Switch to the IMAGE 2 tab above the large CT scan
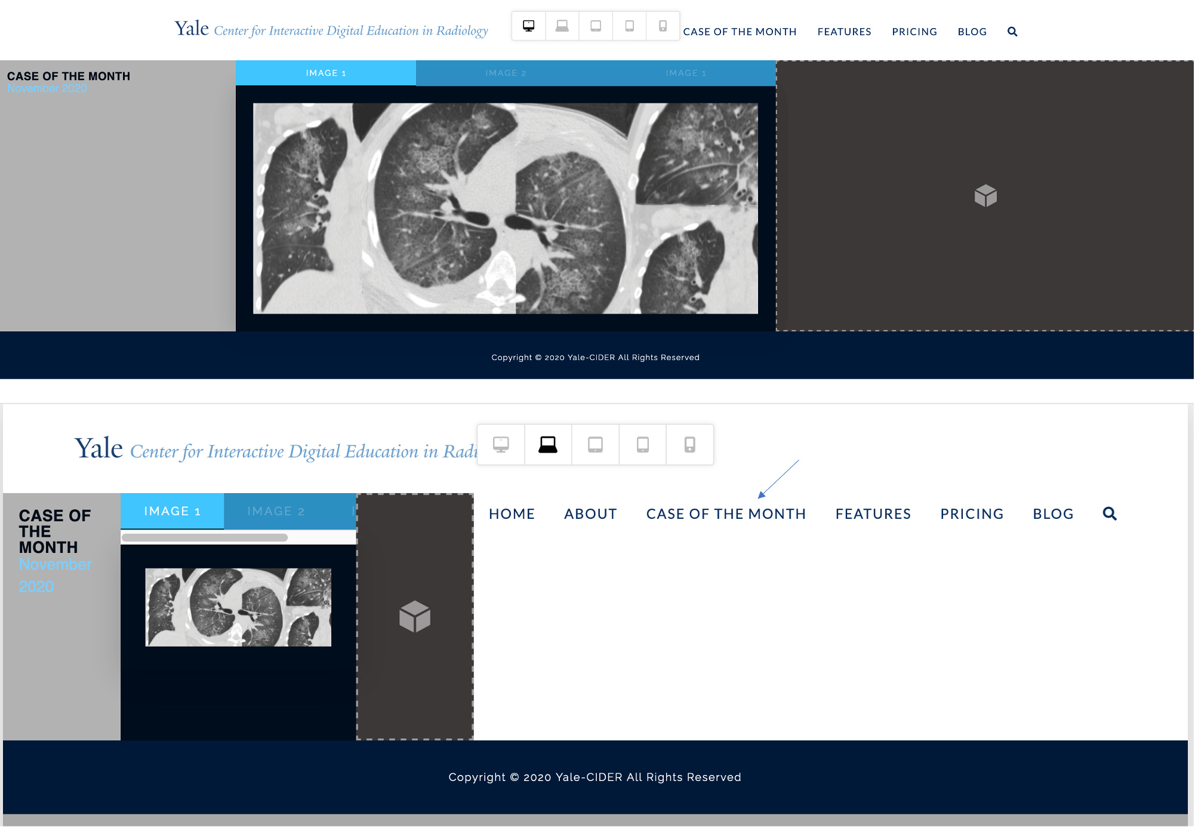Viewport: 1195px width, 827px height. click(x=506, y=73)
